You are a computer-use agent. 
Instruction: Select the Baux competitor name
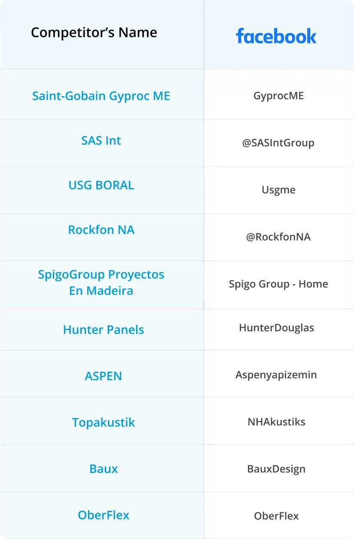point(104,469)
